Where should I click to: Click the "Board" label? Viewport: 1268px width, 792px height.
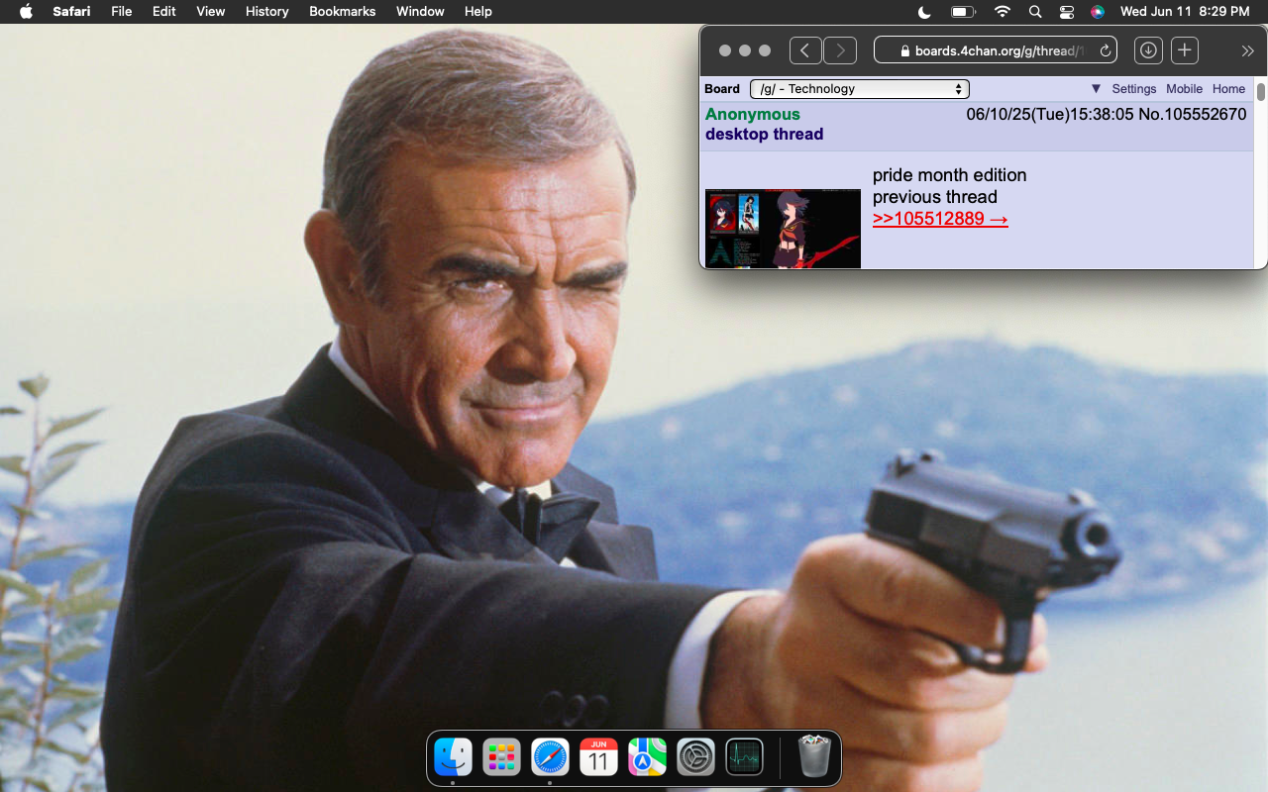point(722,89)
